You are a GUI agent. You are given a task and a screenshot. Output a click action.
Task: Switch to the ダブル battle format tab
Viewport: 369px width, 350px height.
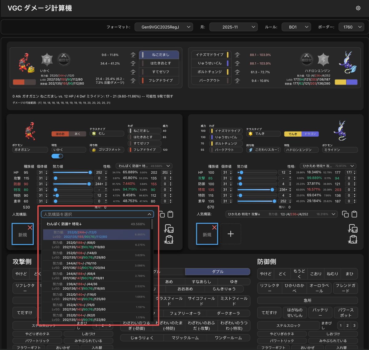coord(218,272)
